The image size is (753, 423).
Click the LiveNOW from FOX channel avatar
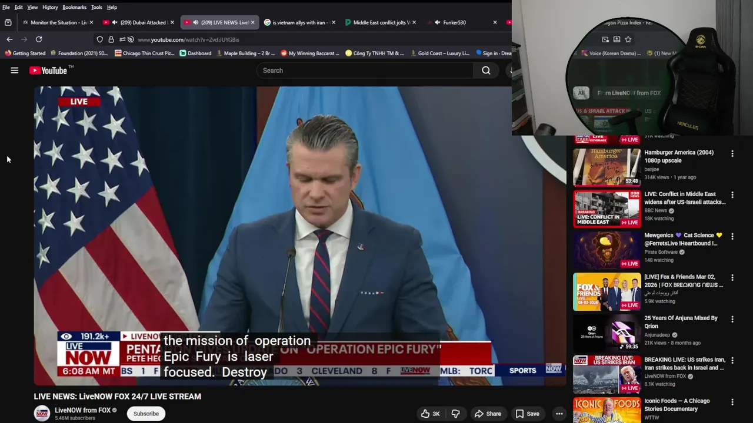(42, 414)
